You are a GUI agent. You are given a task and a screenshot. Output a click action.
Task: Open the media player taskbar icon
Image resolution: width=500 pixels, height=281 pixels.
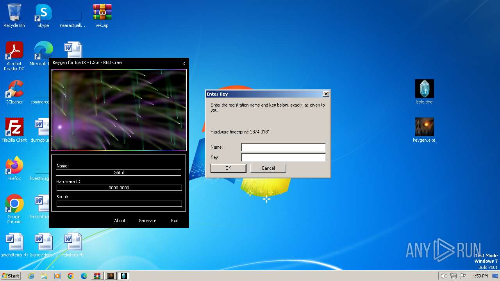pyautogui.click(x=57, y=276)
